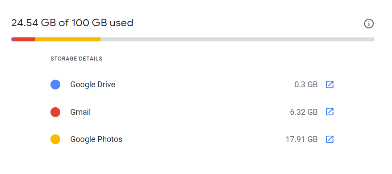Click the STORAGE DETAILS heading
The height and width of the screenshot is (174, 392).
point(76,59)
